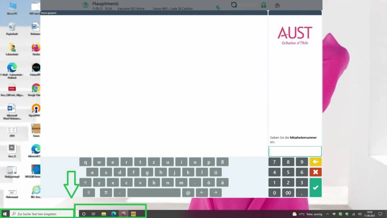Toggle the caps lock key below shift
The width and height of the screenshot is (387, 218).
point(88,193)
